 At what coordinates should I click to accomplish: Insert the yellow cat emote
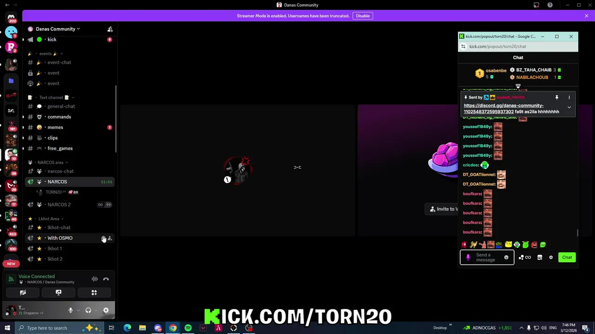[x=508, y=244]
